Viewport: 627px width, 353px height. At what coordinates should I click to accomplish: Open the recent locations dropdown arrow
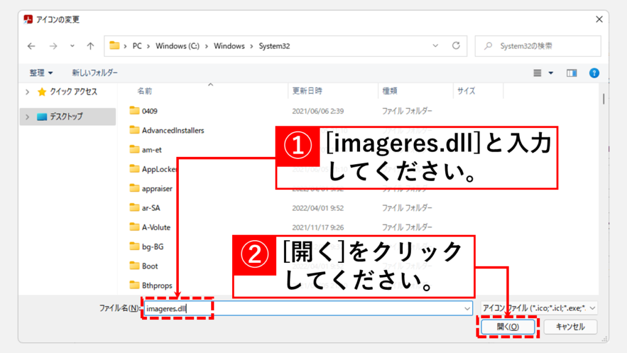72,46
